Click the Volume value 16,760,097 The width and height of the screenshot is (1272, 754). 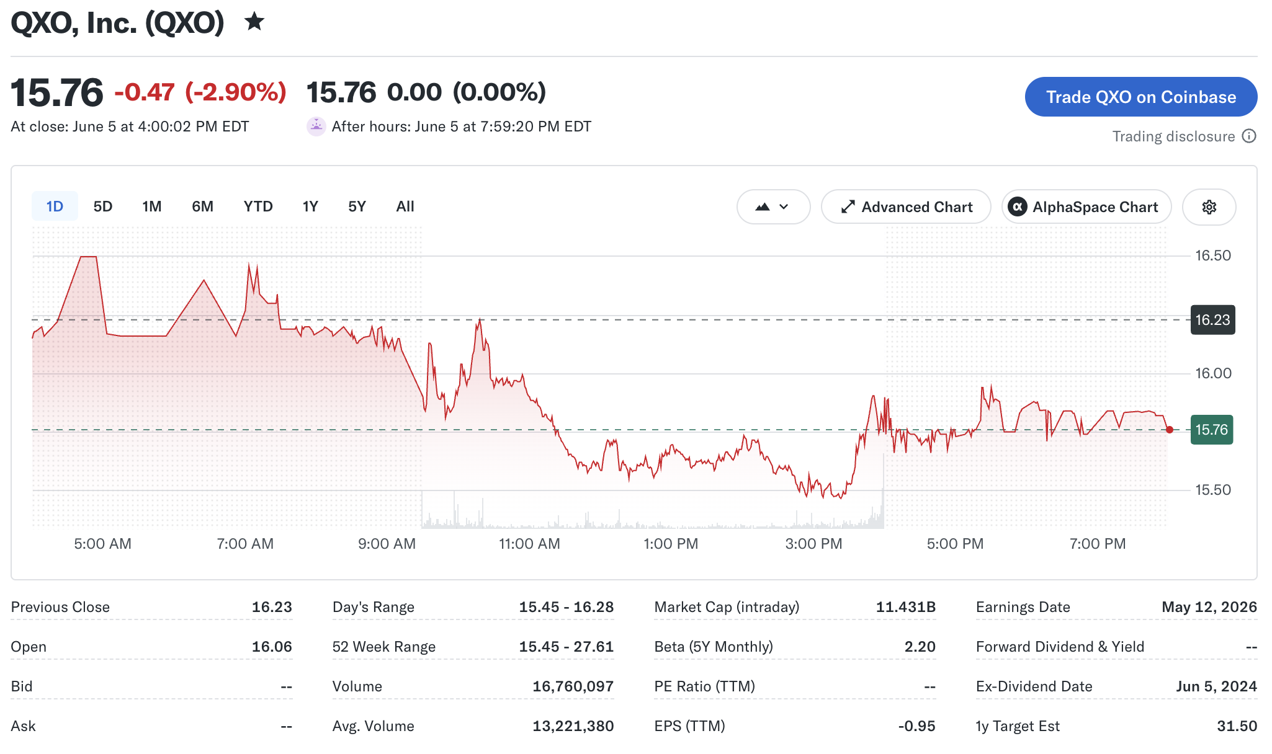coord(573,686)
